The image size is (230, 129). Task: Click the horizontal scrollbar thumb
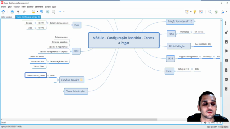coord(103,119)
